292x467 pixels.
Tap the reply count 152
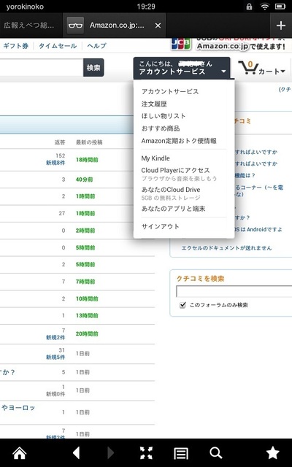(x=60, y=155)
